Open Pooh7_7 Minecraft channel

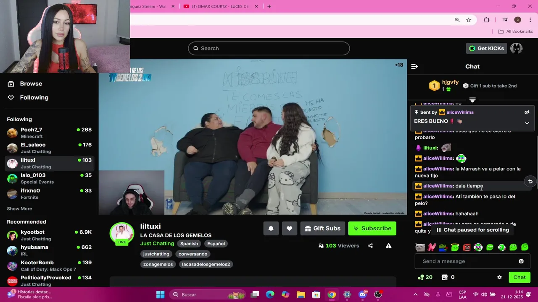(x=50, y=133)
